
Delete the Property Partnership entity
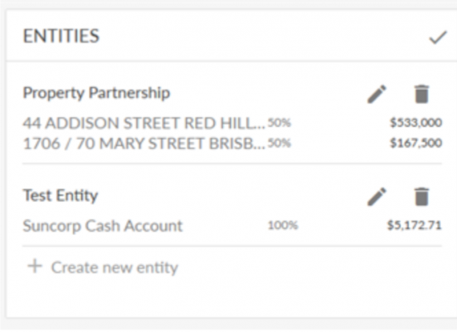[x=421, y=94]
